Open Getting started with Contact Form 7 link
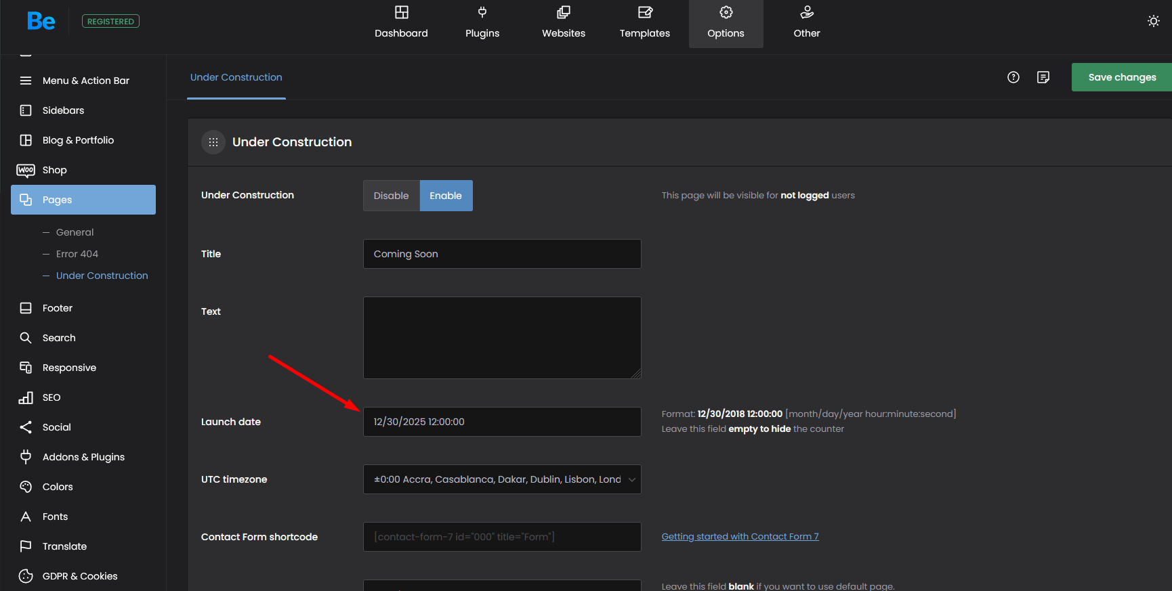Screen dimensions: 1172x591 pyautogui.click(x=740, y=536)
